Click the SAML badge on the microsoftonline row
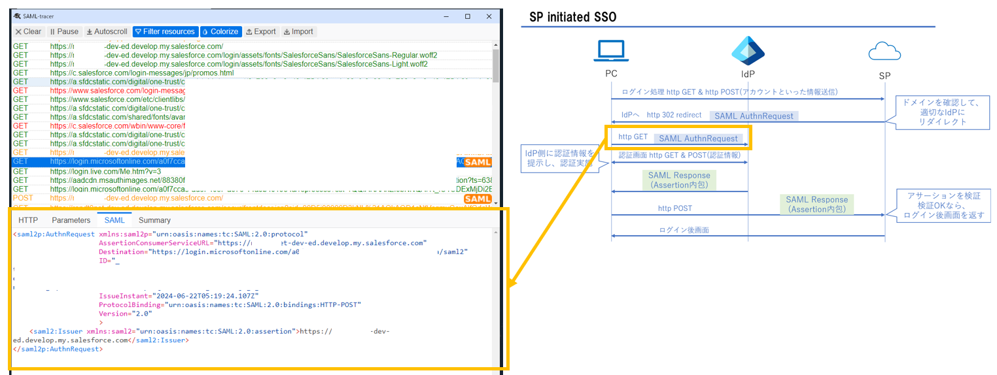This screenshot has width=997, height=375. coord(478,162)
